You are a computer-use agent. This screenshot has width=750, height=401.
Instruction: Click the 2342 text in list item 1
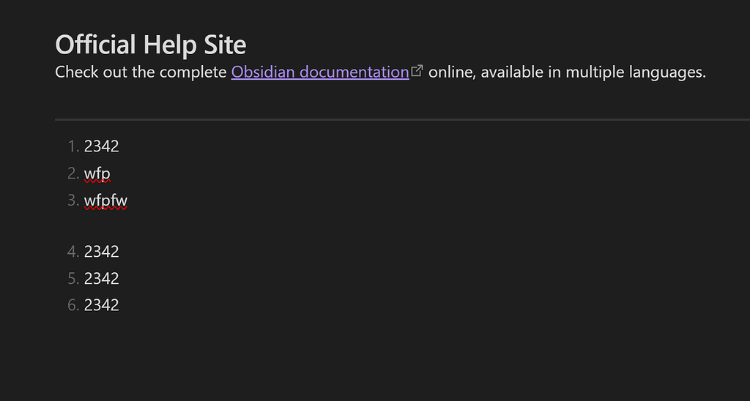pyautogui.click(x=101, y=146)
